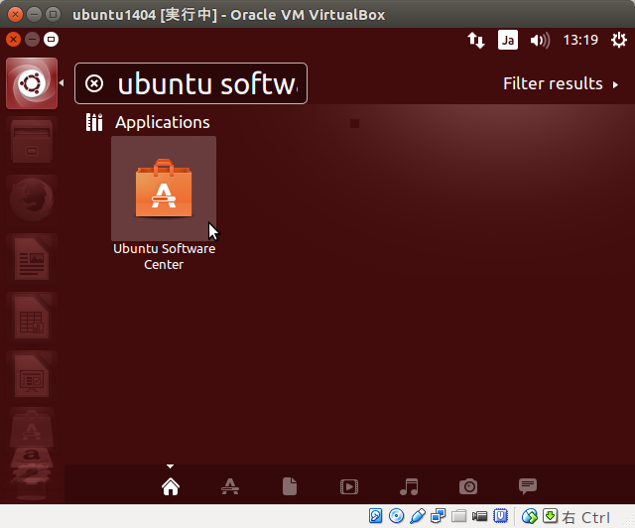Select the Home lens tab
The height and width of the screenshot is (528, 635).
(x=171, y=486)
